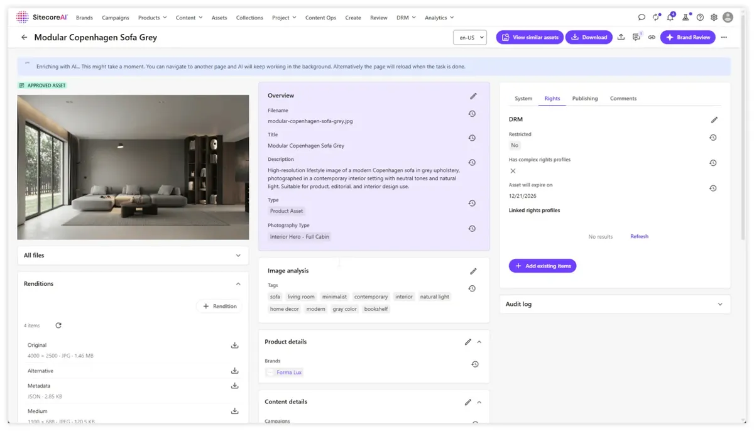View history for the Tags field
This screenshot has width=754, height=431.
472,288
